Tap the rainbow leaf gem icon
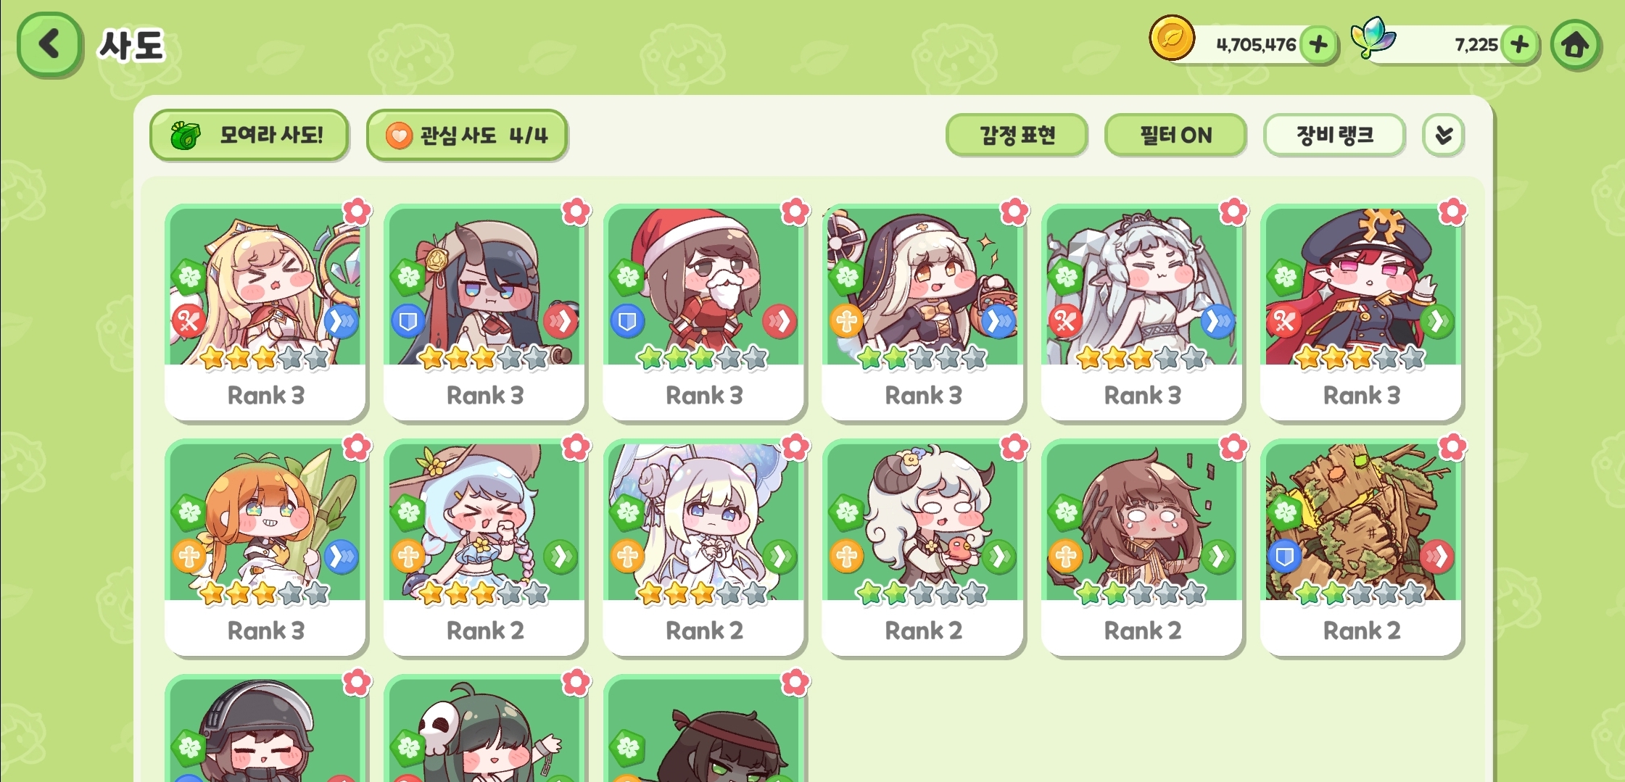Screen dimensions: 1625x782 tap(1372, 38)
